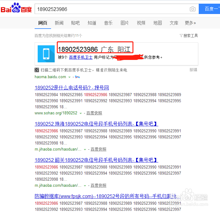Open camera image search icon
Screen dimensions: 220x212
click(x=193, y=9)
